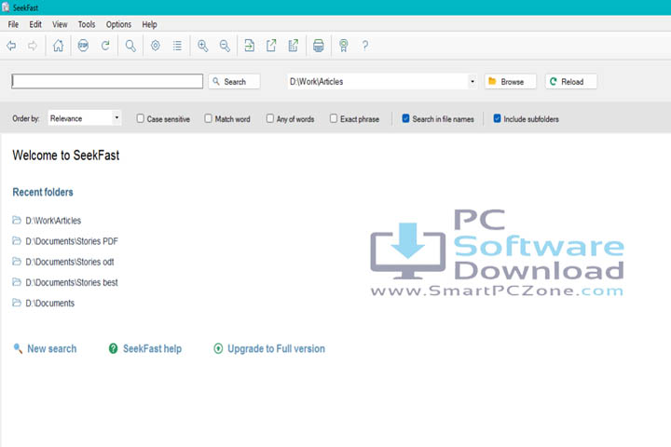
Task: Expand the folder path dropdown arrow
Action: coord(472,81)
